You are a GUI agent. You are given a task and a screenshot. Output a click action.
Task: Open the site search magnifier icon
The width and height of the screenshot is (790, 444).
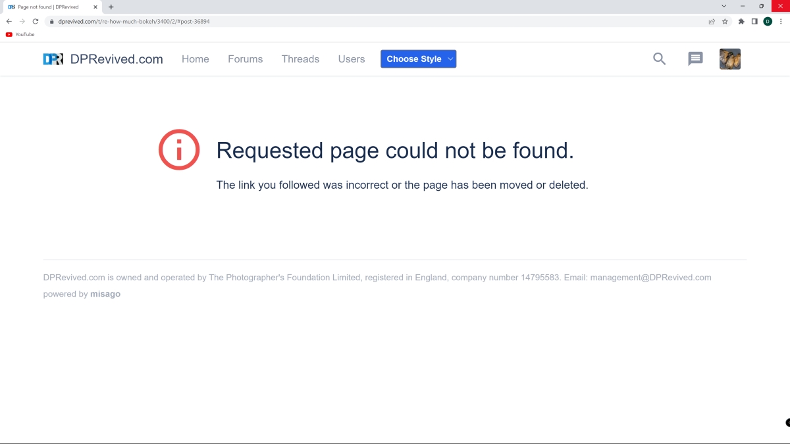659,59
